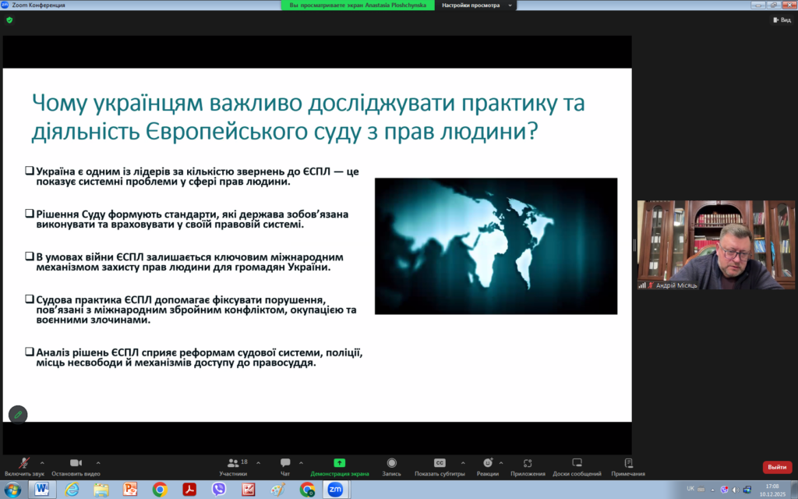Open the Примечания notes panel

[x=628, y=463]
